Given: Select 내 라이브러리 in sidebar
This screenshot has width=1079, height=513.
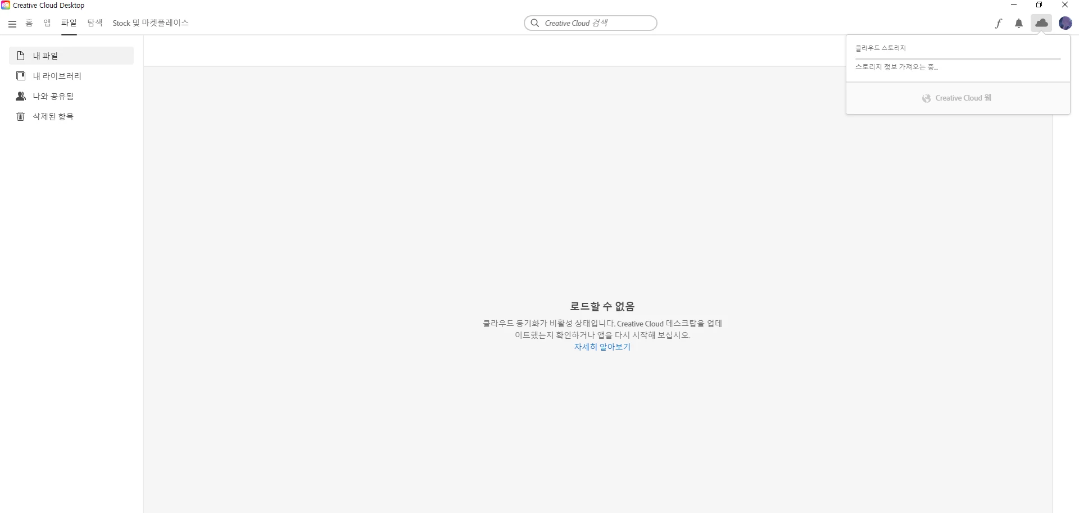Looking at the screenshot, I should pos(71,76).
